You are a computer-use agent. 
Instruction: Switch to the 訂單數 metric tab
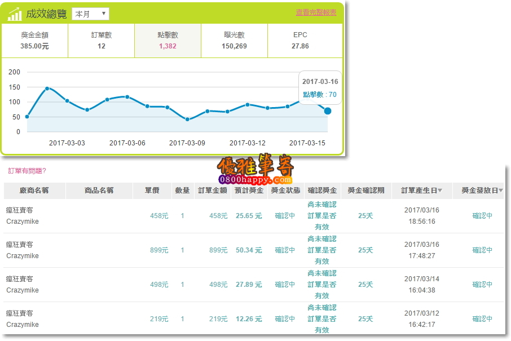[x=102, y=41]
